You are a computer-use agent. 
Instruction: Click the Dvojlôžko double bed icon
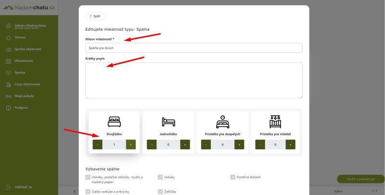(x=114, y=122)
